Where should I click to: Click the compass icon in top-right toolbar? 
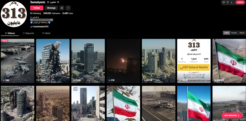click(x=224, y=2)
